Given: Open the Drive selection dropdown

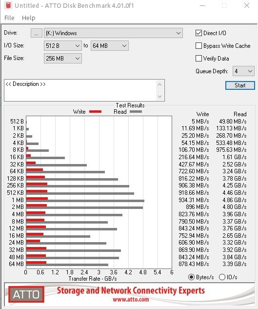Looking at the screenshot, I should tap(113, 33).
